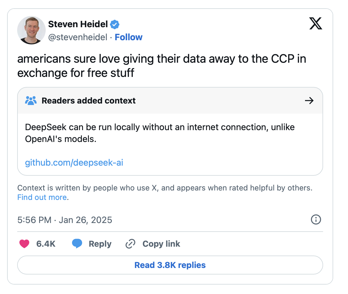
Task: Click the Readers added context people icon
Action: [x=31, y=101]
